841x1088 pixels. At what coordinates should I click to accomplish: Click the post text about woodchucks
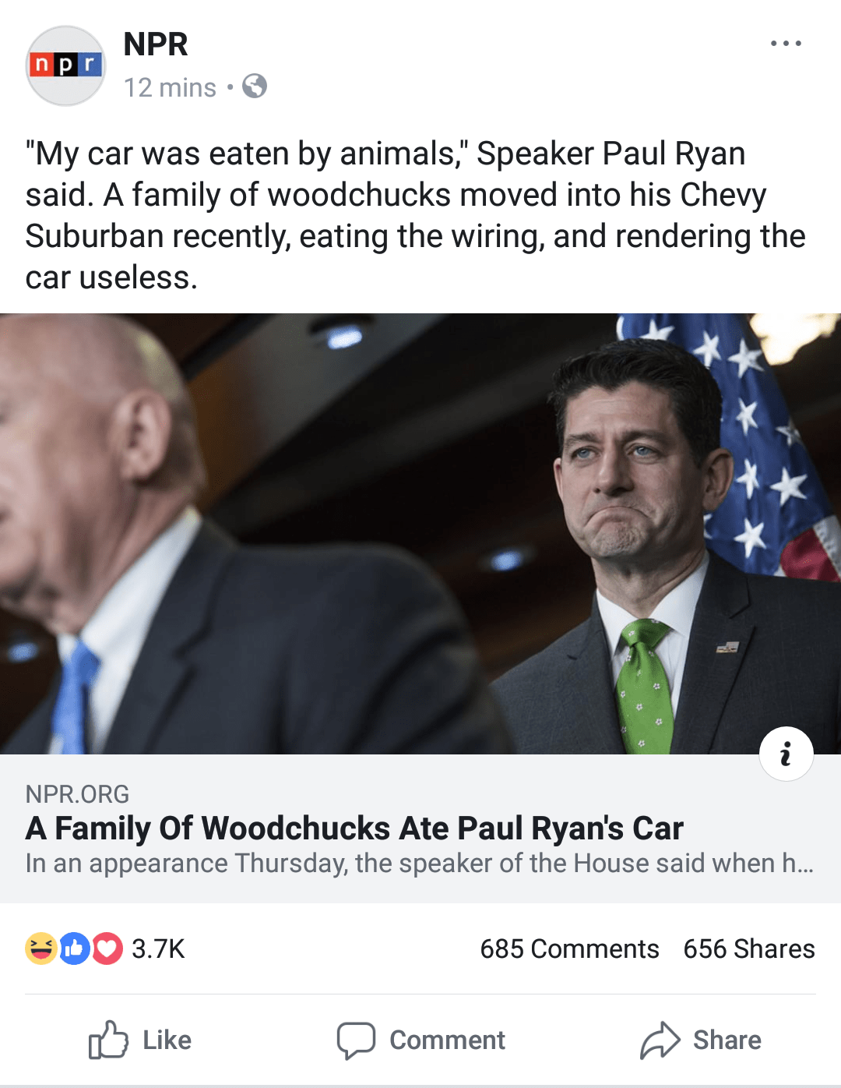[414, 215]
